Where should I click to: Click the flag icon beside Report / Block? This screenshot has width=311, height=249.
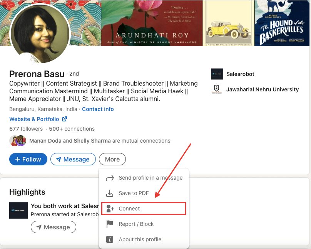(x=109, y=224)
